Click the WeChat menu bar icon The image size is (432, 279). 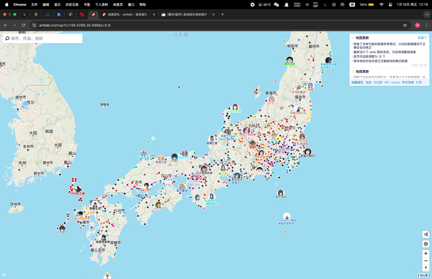tap(276, 4)
